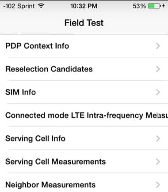Tap the Serving Cell Info chevron arrow
The height and width of the screenshot is (192, 168).
[x=158, y=138]
